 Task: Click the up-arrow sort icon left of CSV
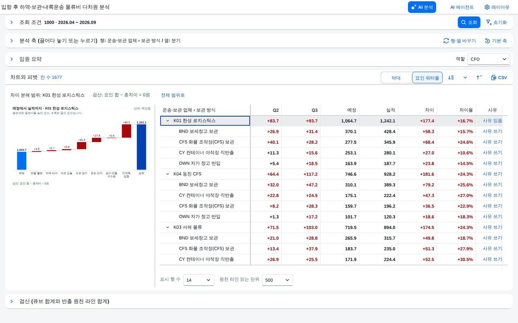click(x=479, y=78)
